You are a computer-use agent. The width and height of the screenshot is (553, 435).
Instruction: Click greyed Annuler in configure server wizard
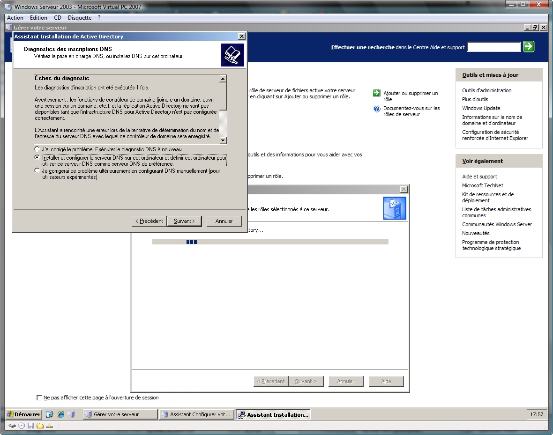click(346, 381)
